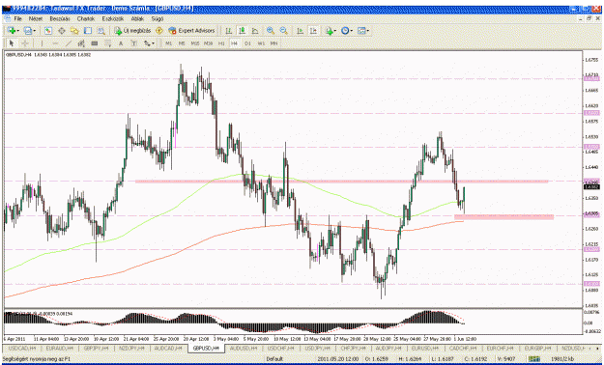Select the trendline drawing tool
The height and width of the screenshot is (365, 604).
coord(69,43)
